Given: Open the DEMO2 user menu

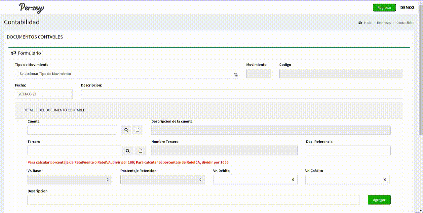Looking at the screenshot, I should (x=407, y=8).
